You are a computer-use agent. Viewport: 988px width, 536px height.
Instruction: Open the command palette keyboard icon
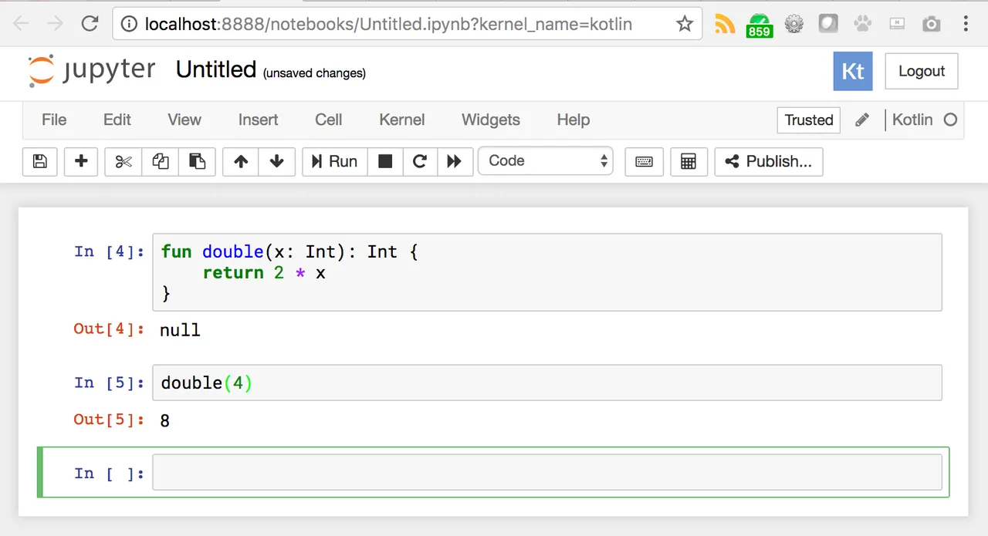pyautogui.click(x=644, y=162)
